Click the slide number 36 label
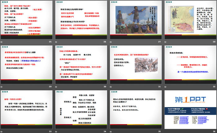Image resolution: width=217 pixels, height=133 pixels. (x=213, y=131)
